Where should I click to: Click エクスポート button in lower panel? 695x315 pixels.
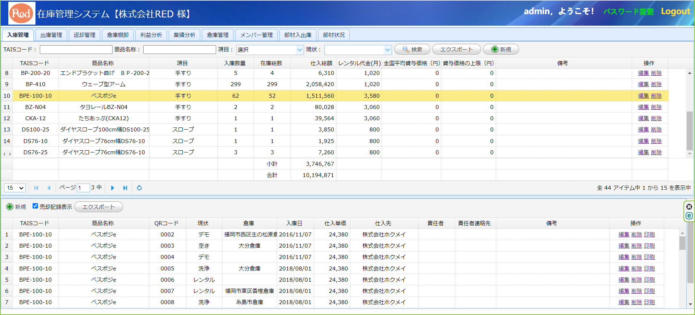[x=98, y=207]
